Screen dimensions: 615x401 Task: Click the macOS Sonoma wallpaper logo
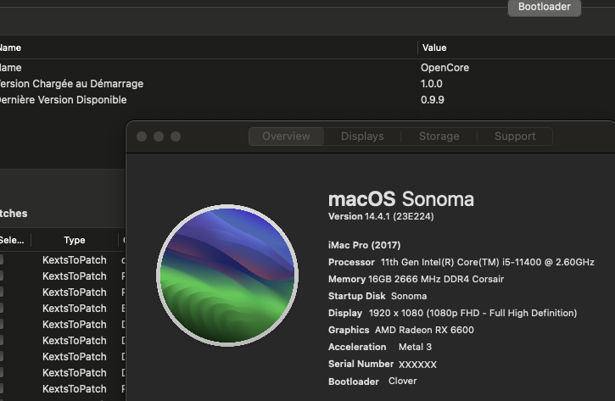point(227,276)
